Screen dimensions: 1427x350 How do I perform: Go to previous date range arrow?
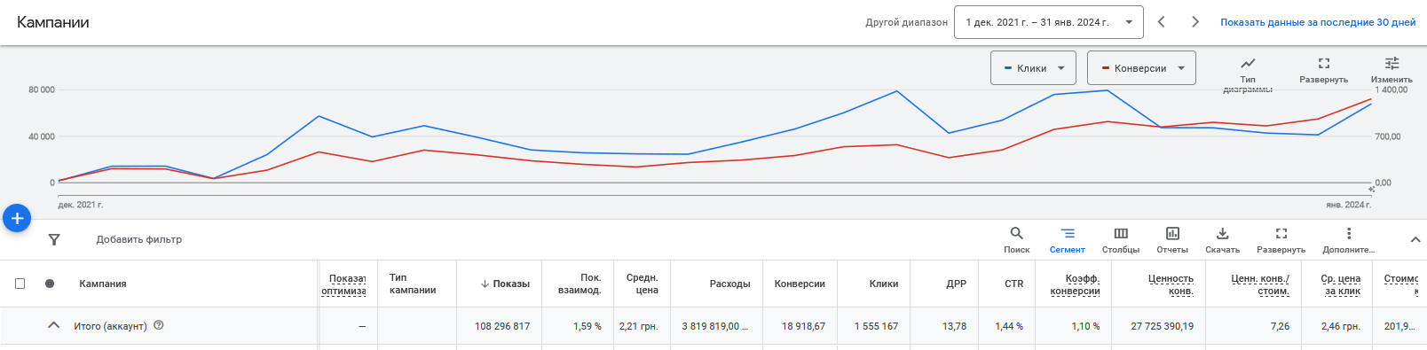[1161, 22]
